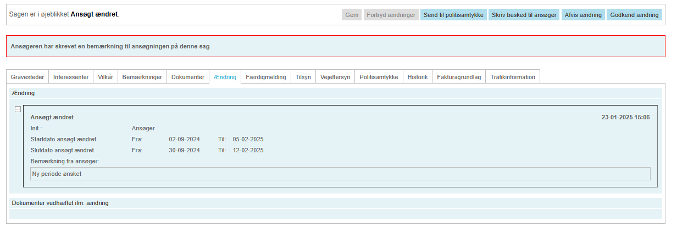Click Fortryd ændringer button
Image resolution: width=688 pixels, height=232 pixels.
coord(392,15)
